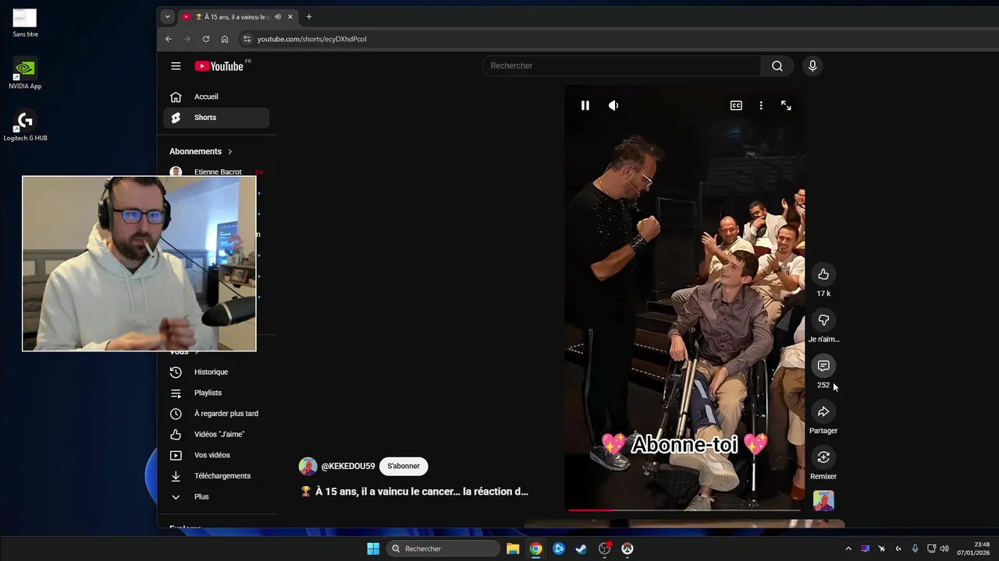
Task: Start voice search with the microphone icon
Action: (x=812, y=66)
